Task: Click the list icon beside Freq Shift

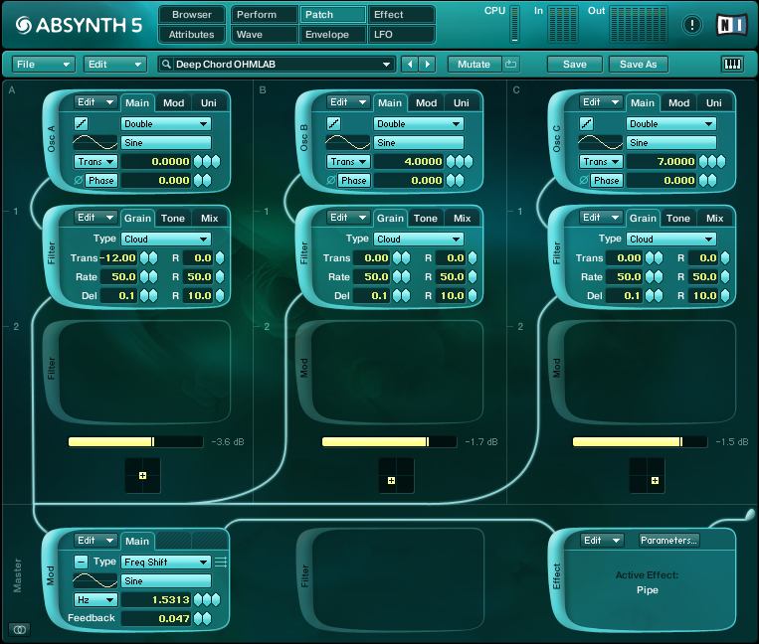Action: (221, 562)
